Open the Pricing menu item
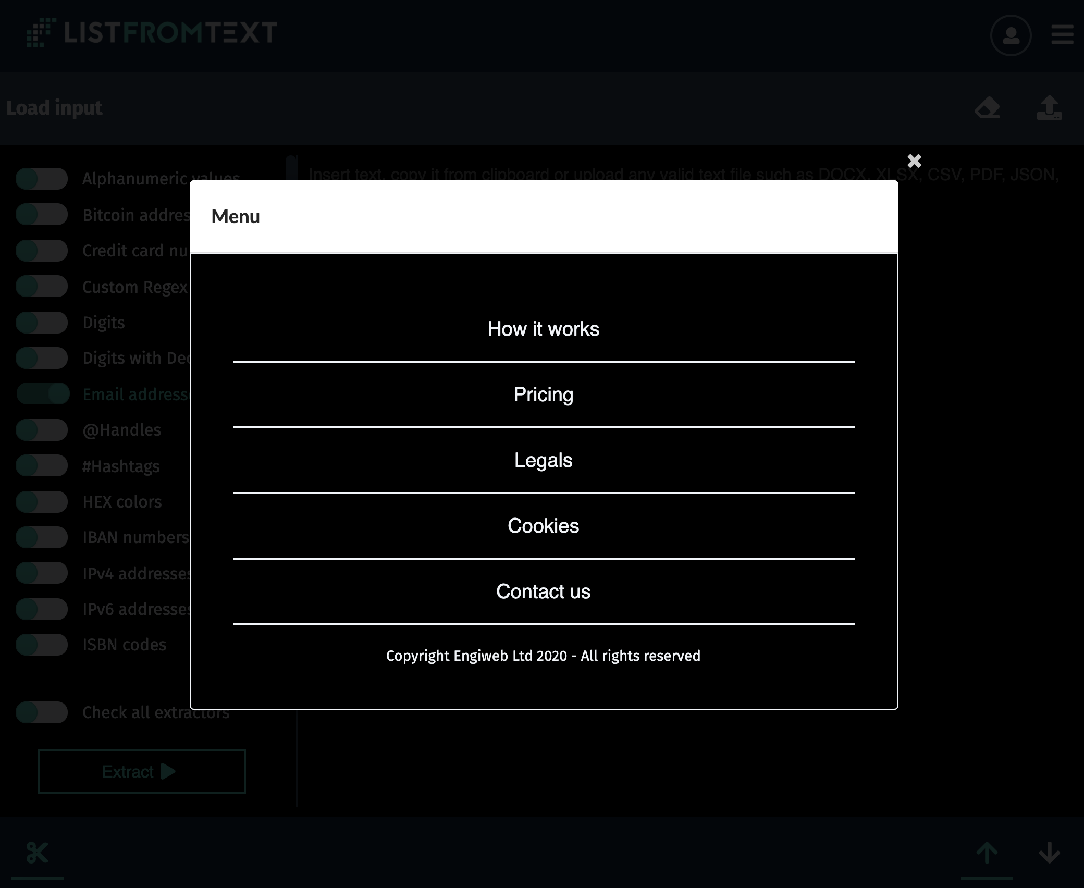 544,394
